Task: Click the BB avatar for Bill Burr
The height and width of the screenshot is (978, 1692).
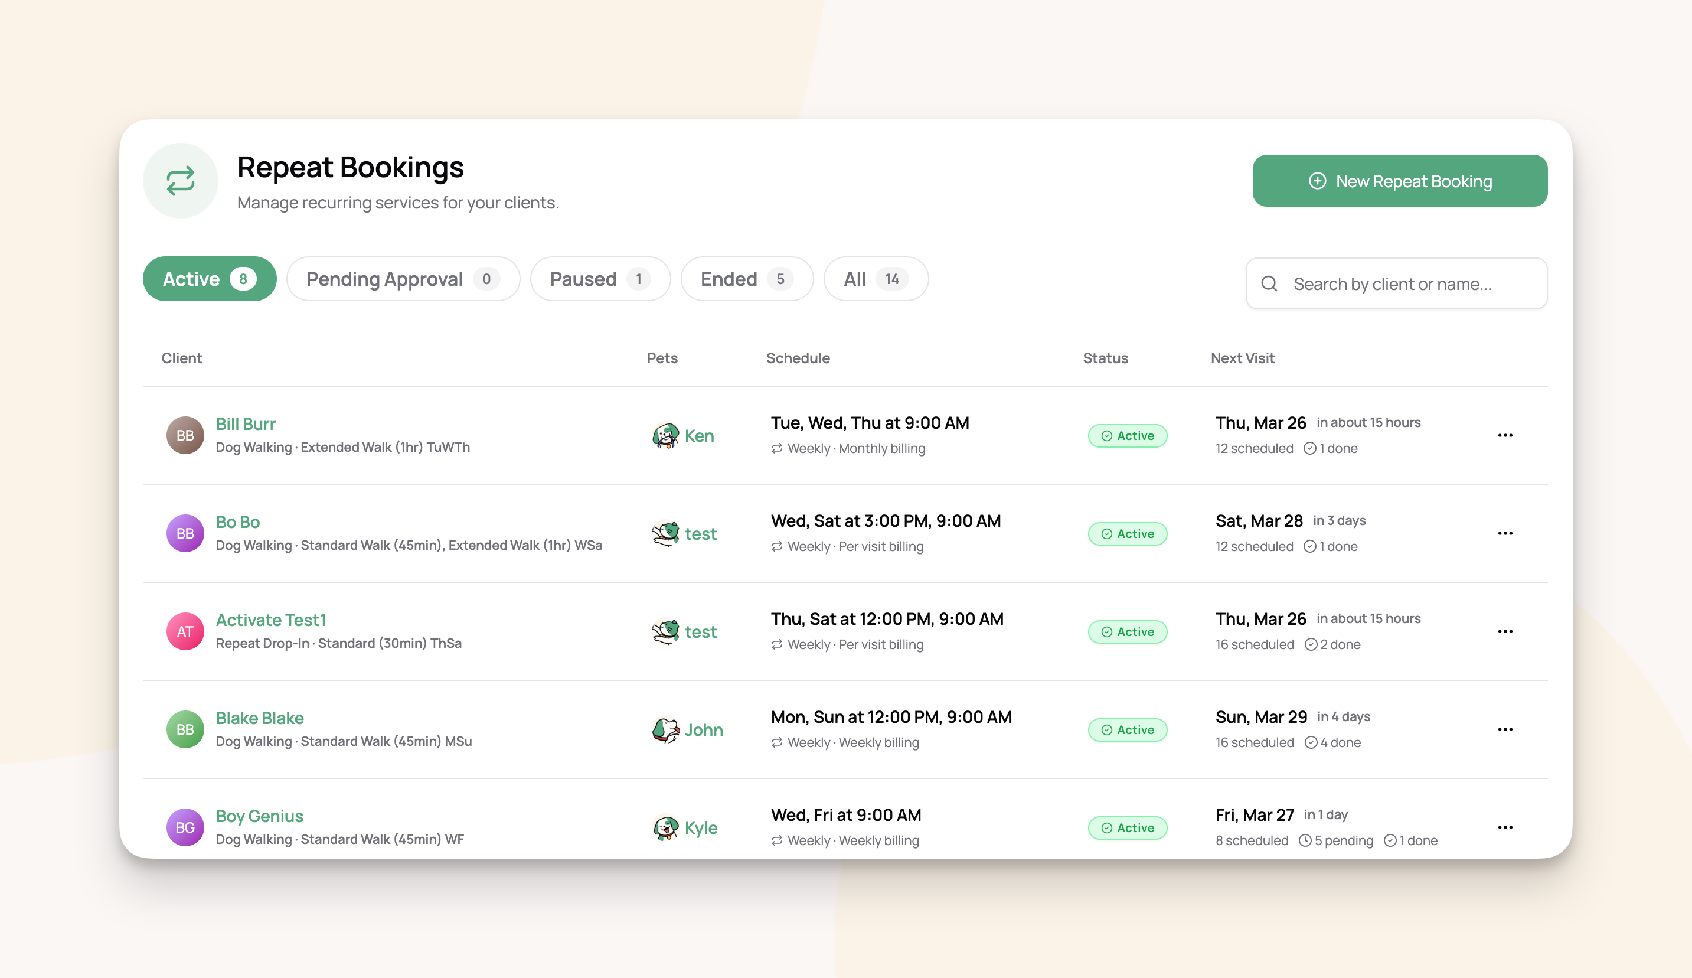Action: tap(185, 435)
